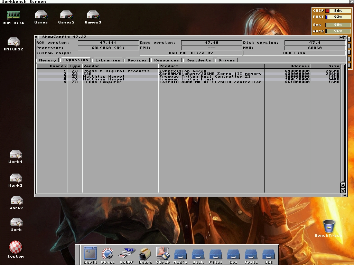Open the Work2 drive icon
Viewport: 354px width, 265px height.
pos(16,203)
